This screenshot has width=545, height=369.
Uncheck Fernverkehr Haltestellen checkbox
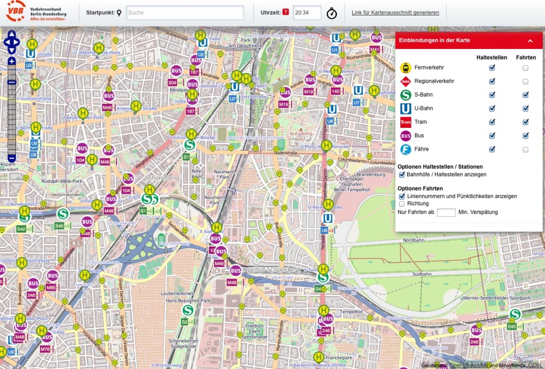[492, 68]
